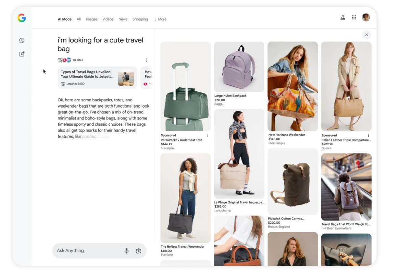Click the Baggu seller name

(219, 104)
